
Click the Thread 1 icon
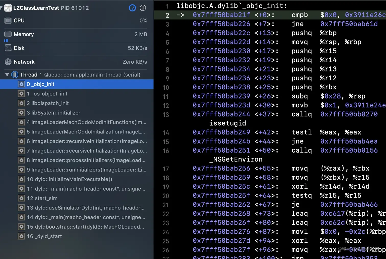click(15, 75)
